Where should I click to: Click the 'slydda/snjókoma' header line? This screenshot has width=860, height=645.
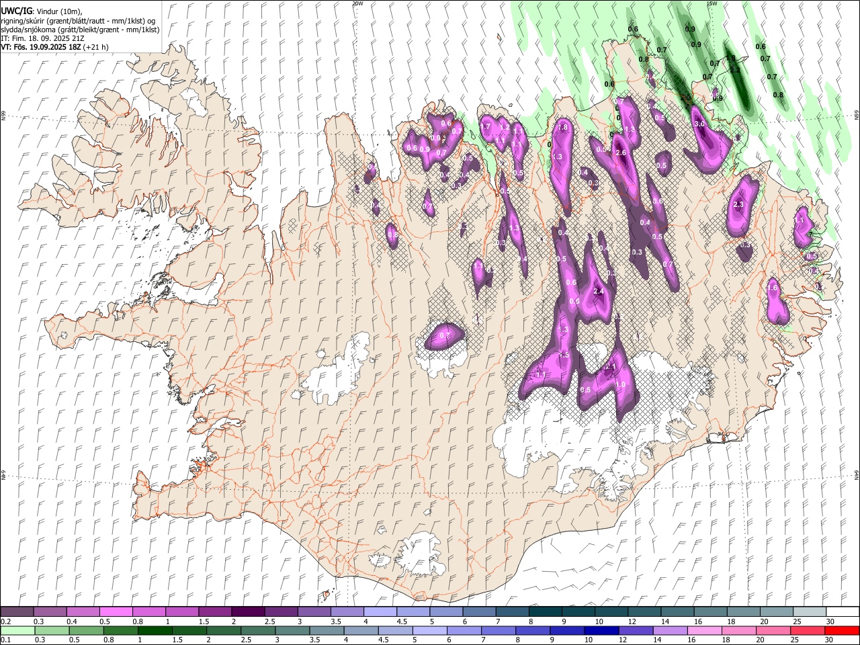tap(80, 30)
